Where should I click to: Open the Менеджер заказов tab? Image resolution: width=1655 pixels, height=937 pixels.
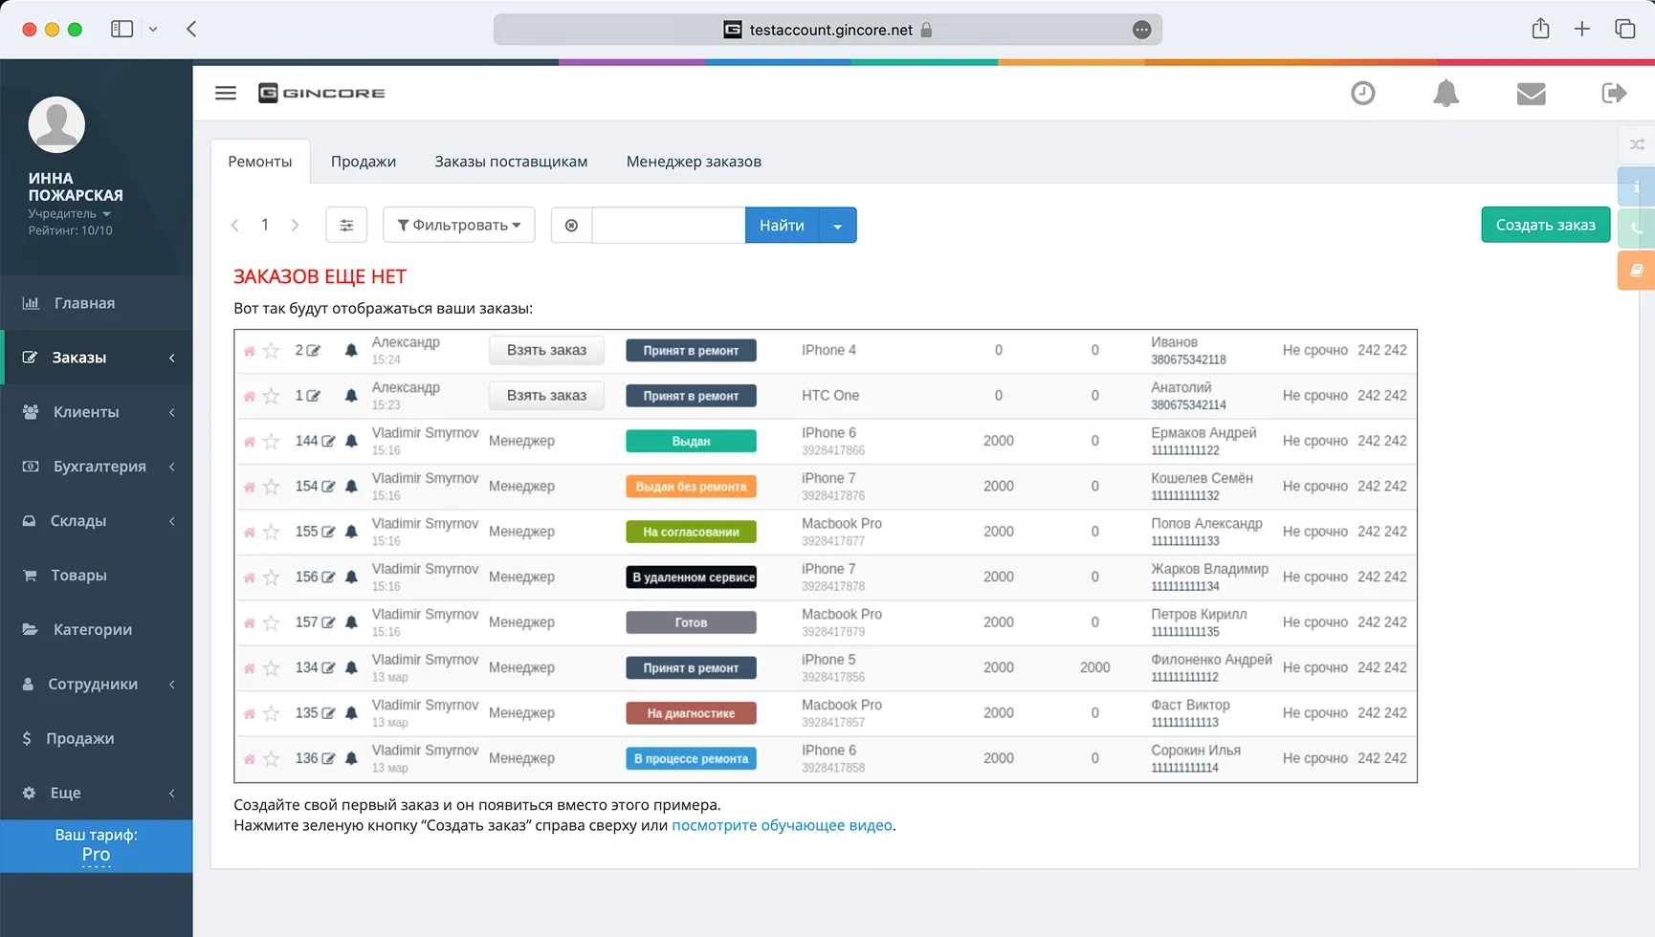coord(694,161)
